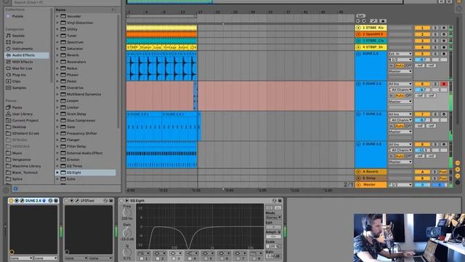
Task: Open EQ band 1 filter type dropdown
Action: 144,253
